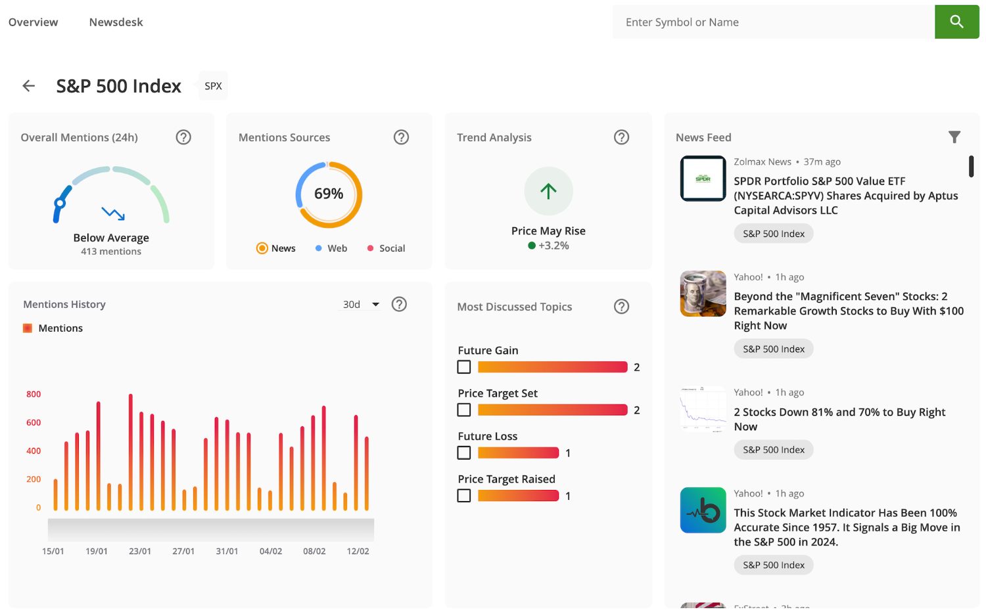Click the 'Zolmax News' source label

point(763,162)
